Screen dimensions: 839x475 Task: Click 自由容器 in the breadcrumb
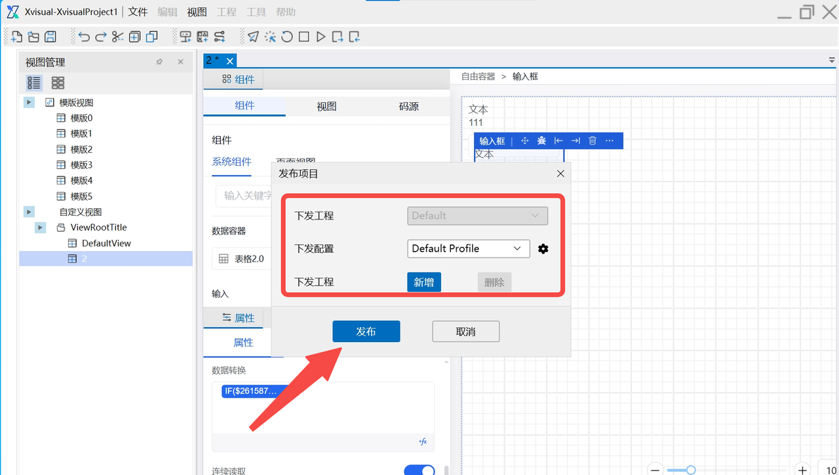click(x=478, y=77)
